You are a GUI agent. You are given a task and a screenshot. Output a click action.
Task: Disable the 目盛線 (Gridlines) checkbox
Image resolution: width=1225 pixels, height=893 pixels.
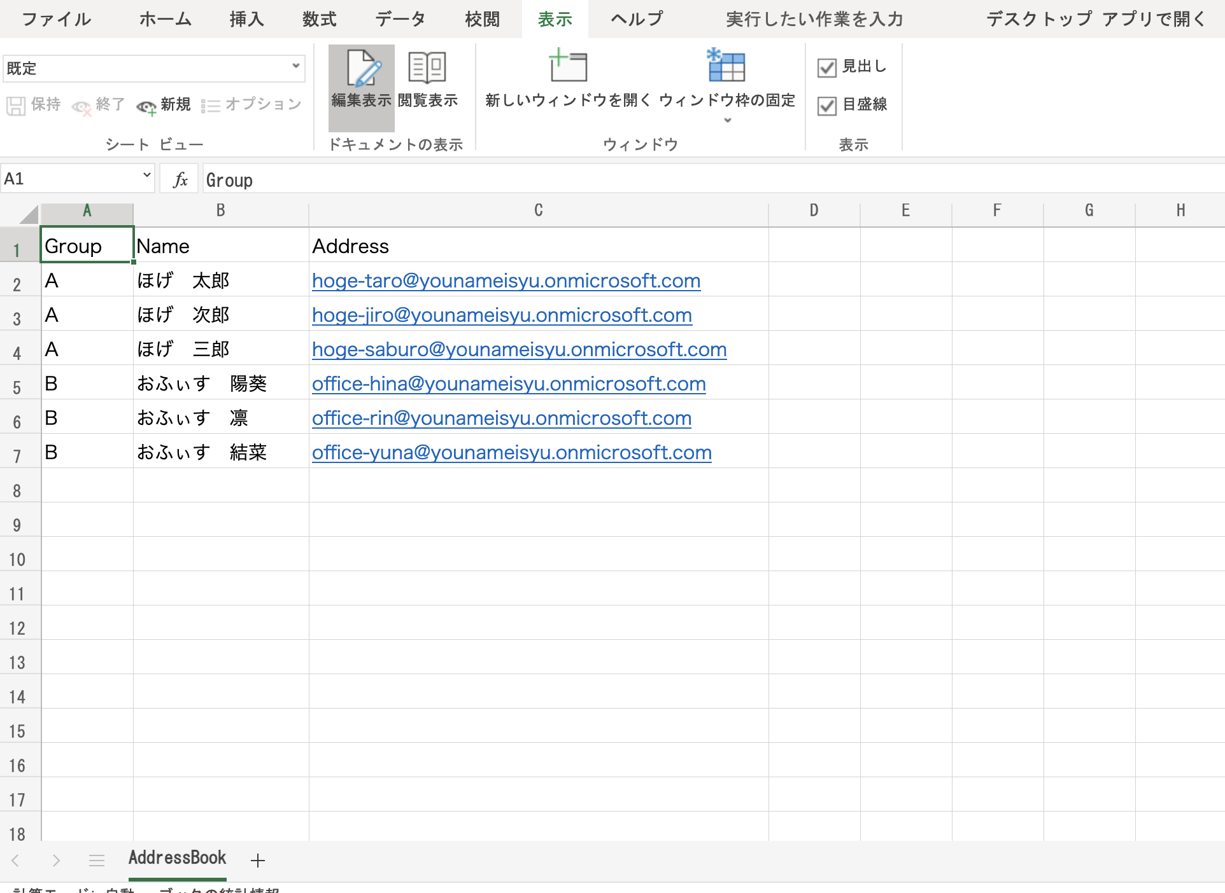click(827, 106)
